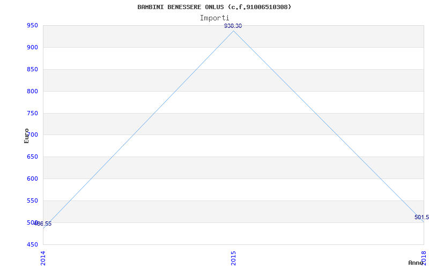The width and height of the screenshot is (429, 268).
Task: Click the 800 y-axis tick label
Action: pyautogui.click(x=32, y=91)
